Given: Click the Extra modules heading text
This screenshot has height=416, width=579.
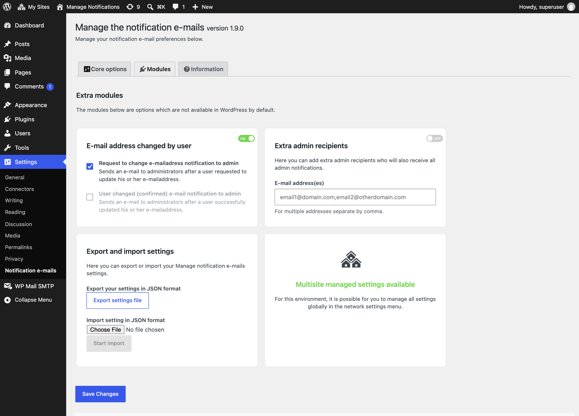Looking at the screenshot, I should click(x=100, y=95).
